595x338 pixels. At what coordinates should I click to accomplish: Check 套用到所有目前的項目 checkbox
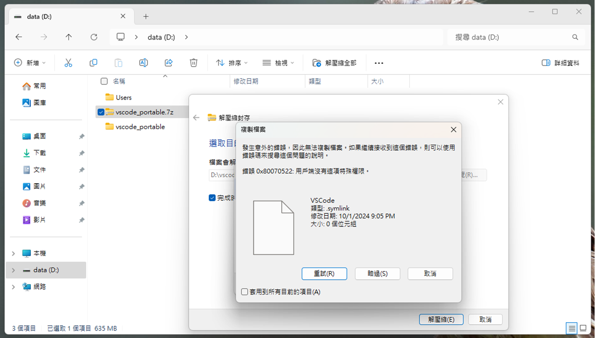click(245, 292)
